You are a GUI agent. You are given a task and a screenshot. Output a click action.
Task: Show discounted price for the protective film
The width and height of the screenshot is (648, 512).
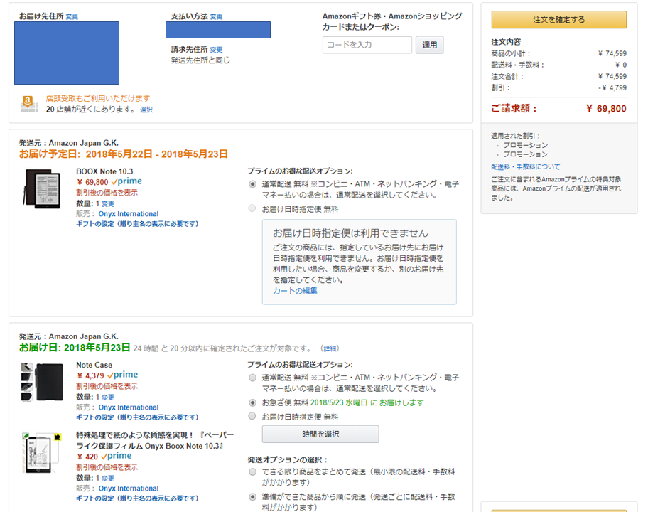107,467
